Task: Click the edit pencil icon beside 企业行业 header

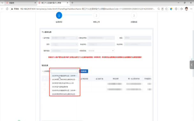Action: [x=96, y=79]
